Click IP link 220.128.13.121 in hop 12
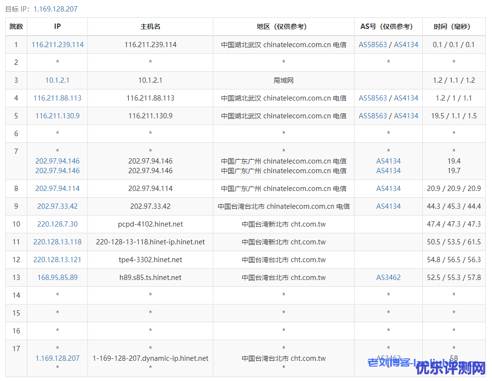The width and height of the screenshot is (492, 381). [x=58, y=260]
